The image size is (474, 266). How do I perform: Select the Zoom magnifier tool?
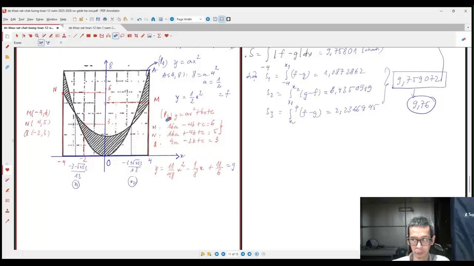click(x=37, y=36)
